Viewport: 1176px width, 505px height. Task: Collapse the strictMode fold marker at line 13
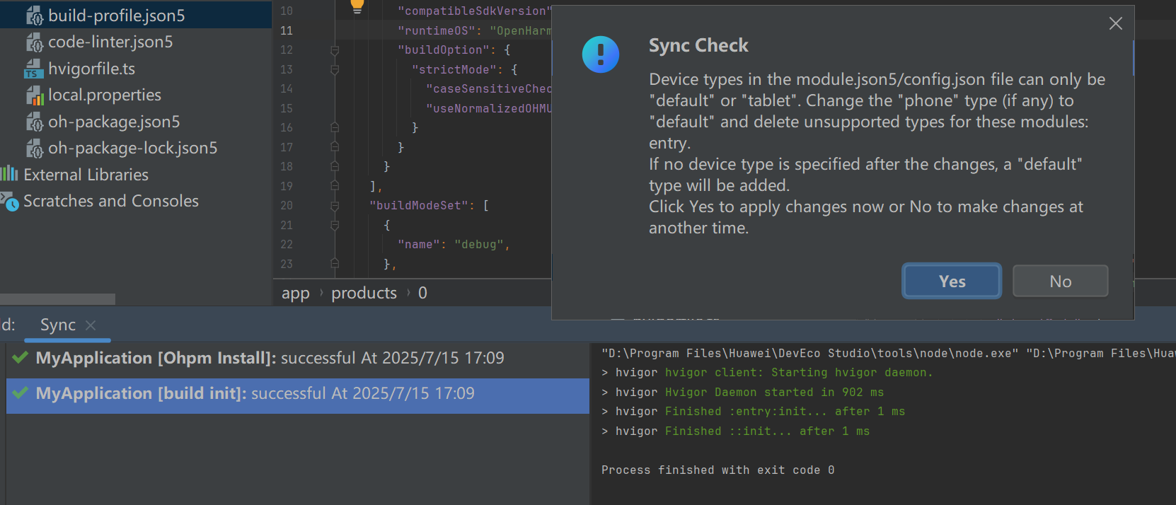(335, 69)
